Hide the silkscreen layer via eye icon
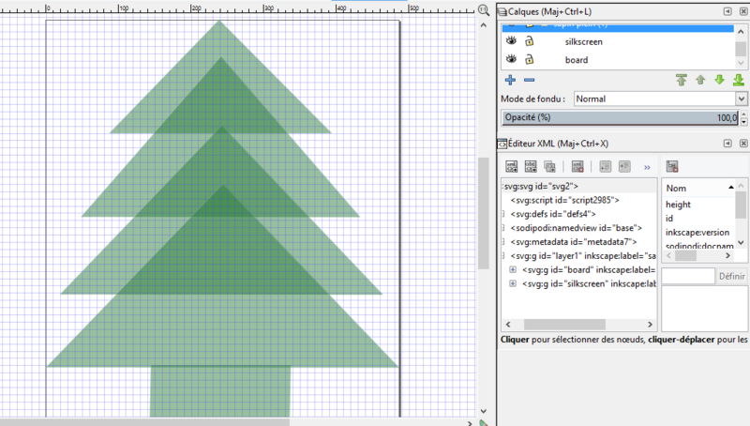This screenshot has height=426, width=750. [x=511, y=42]
